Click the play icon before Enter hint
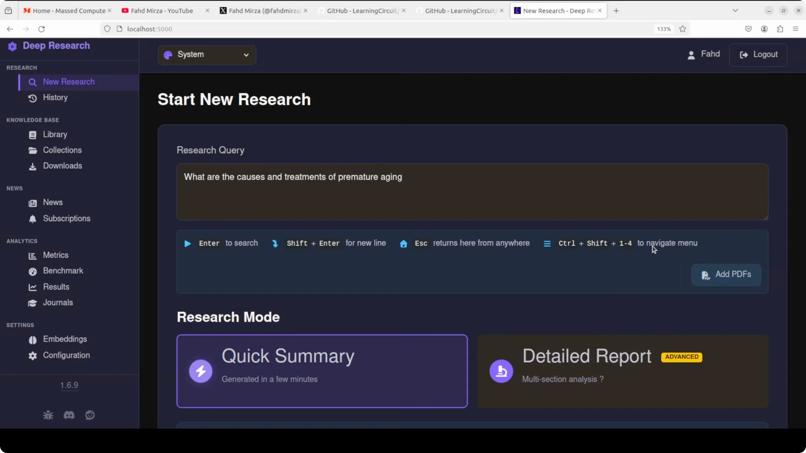806x453 pixels. point(188,244)
